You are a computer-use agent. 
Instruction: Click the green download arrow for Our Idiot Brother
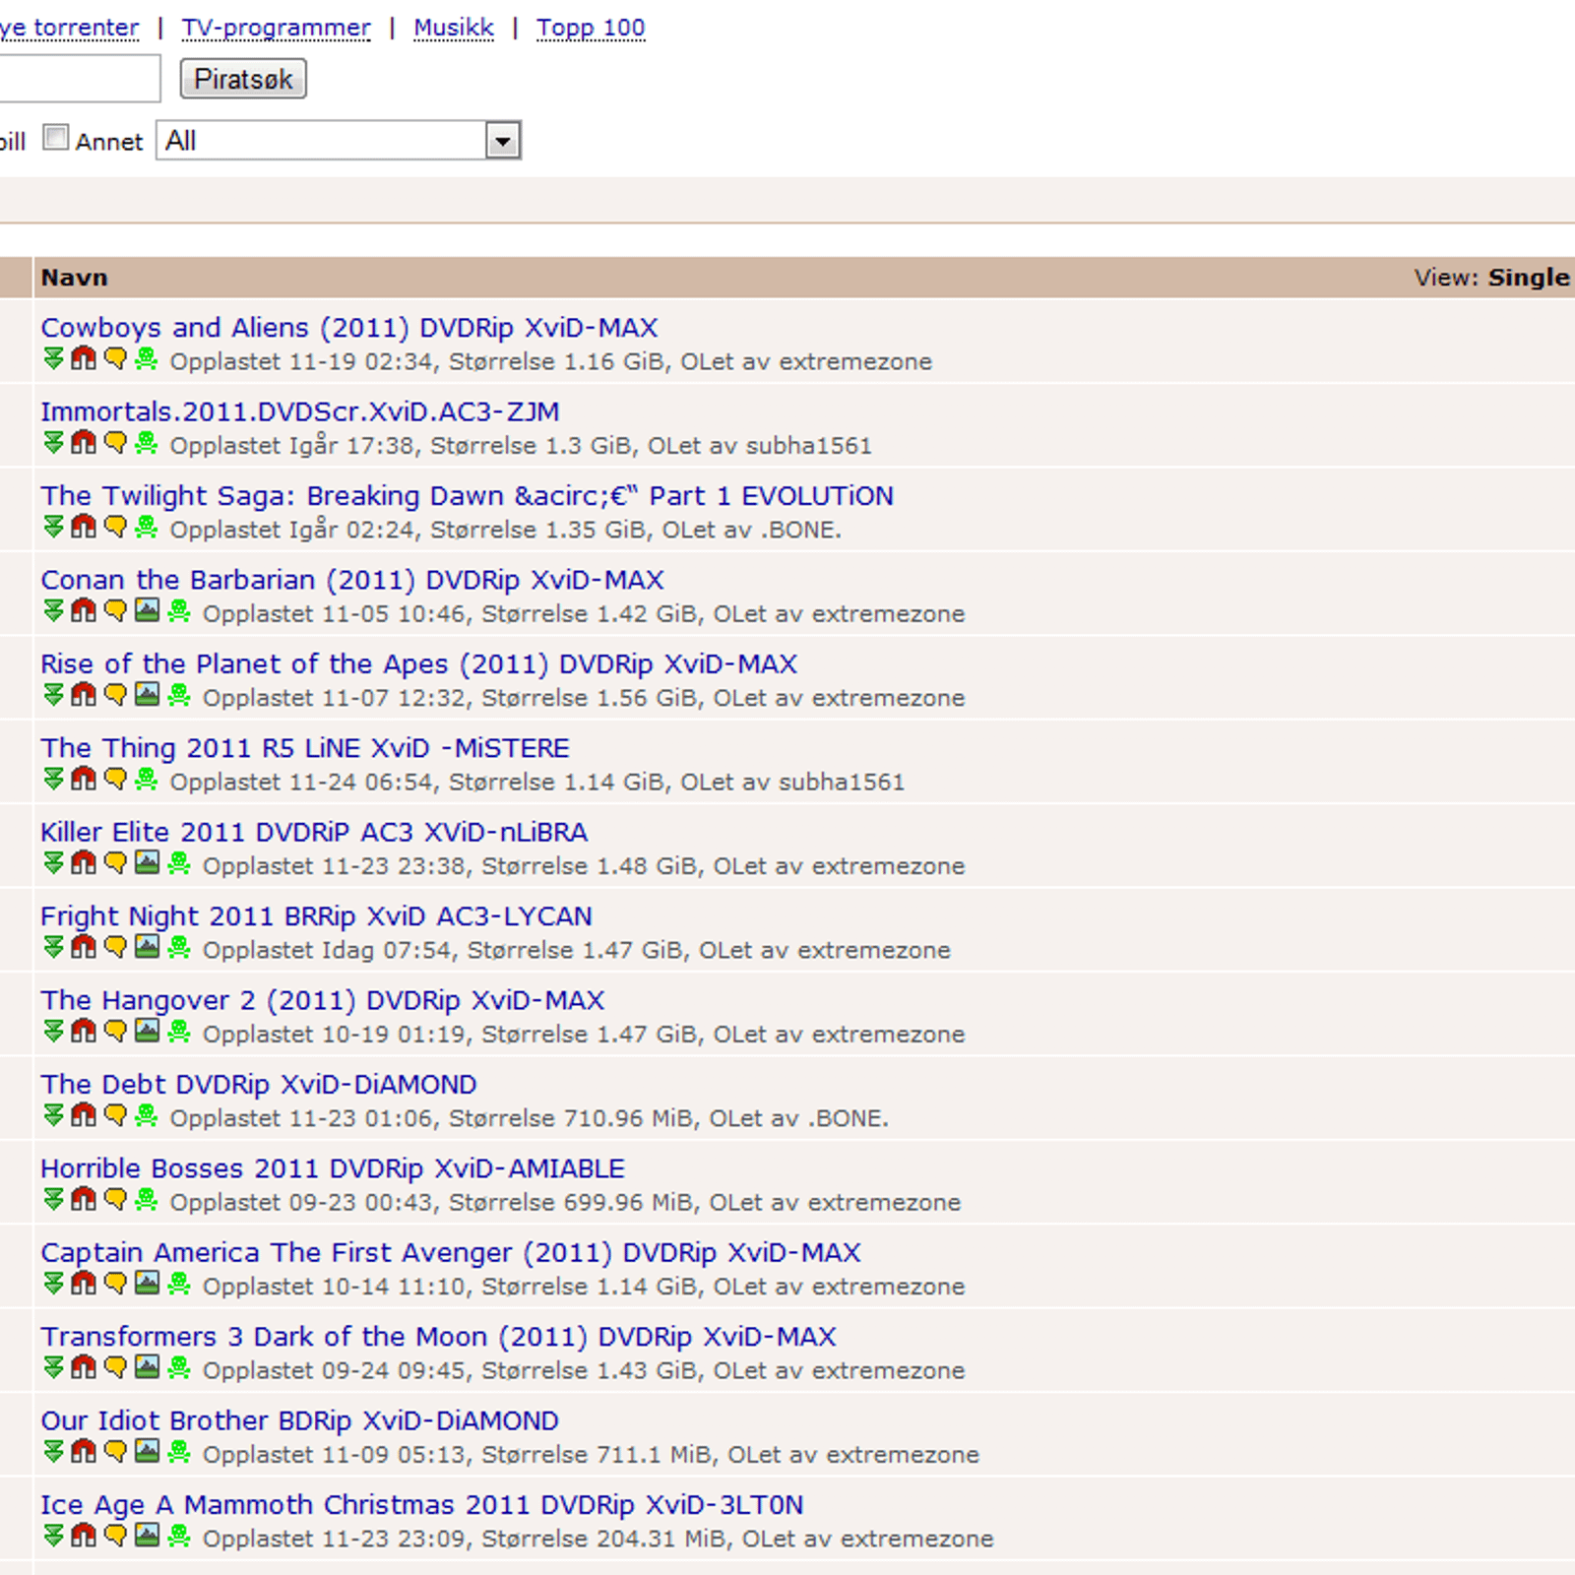click(53, 1452)
